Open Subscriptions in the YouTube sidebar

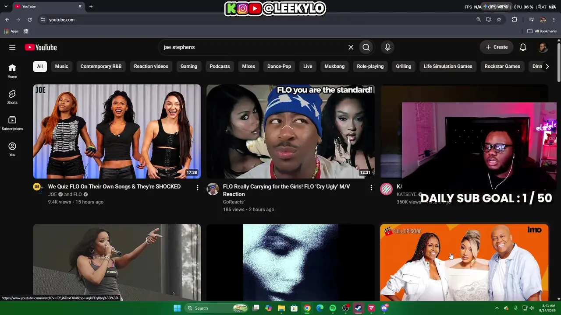click(12, 123)
